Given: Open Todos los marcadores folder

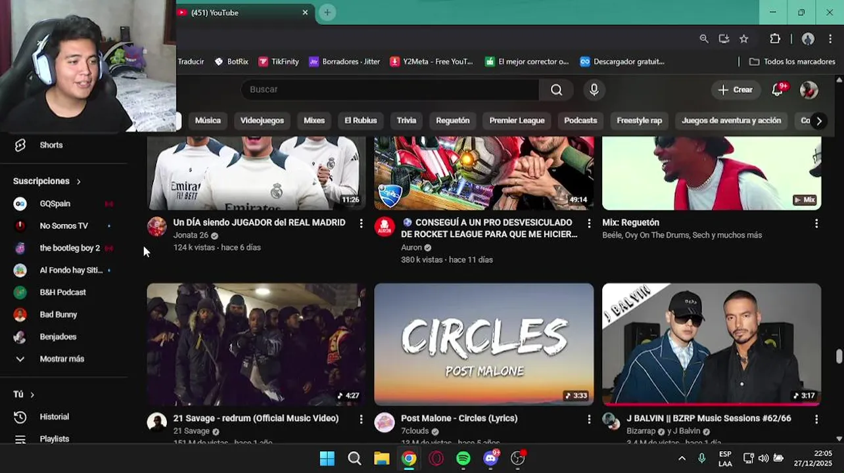Looking at the screenshot, I should click(x=792, y=62).
